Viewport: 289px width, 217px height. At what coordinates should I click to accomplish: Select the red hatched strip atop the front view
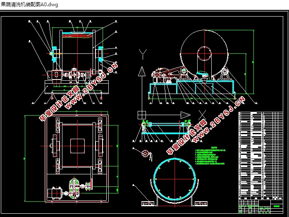point(77,36)
